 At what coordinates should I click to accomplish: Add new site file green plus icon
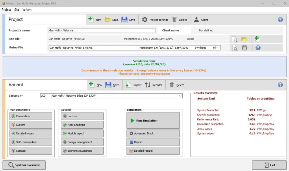pyautogui.click(x=257, y=39)
